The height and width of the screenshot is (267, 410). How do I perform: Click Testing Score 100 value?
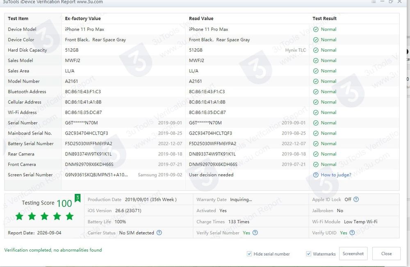[x=64, y=203]
